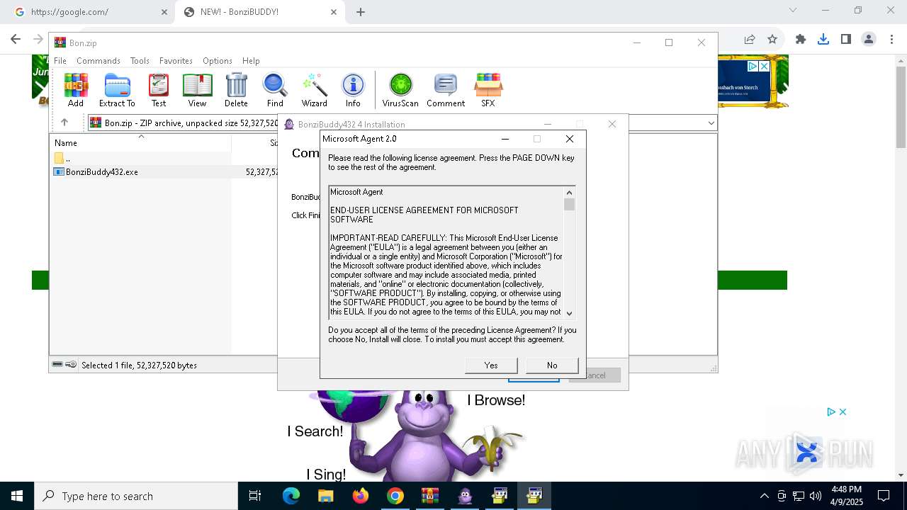Viewport: 907px width, 510px height.
Task: Open the File menu in WinRAR
Action: 60,61
